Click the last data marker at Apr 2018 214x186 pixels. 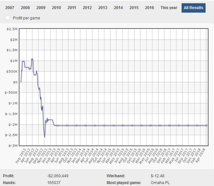[206, 125]
